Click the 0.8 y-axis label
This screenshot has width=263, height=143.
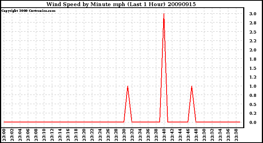tap(253, 95)
